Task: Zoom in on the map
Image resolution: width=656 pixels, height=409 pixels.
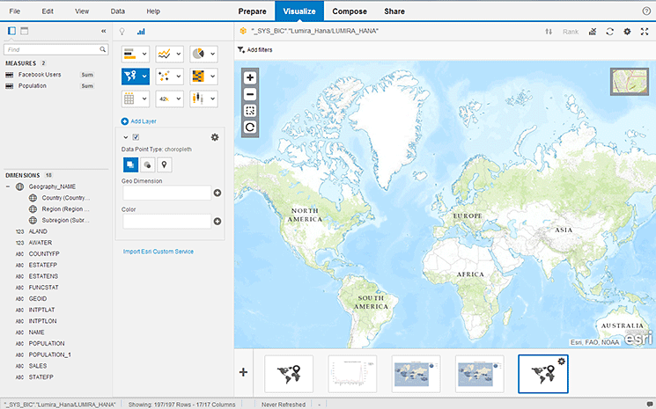Action: 250,77
